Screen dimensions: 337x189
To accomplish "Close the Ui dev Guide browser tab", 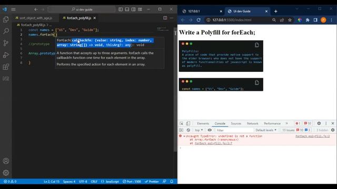I will tap(266, 11).
